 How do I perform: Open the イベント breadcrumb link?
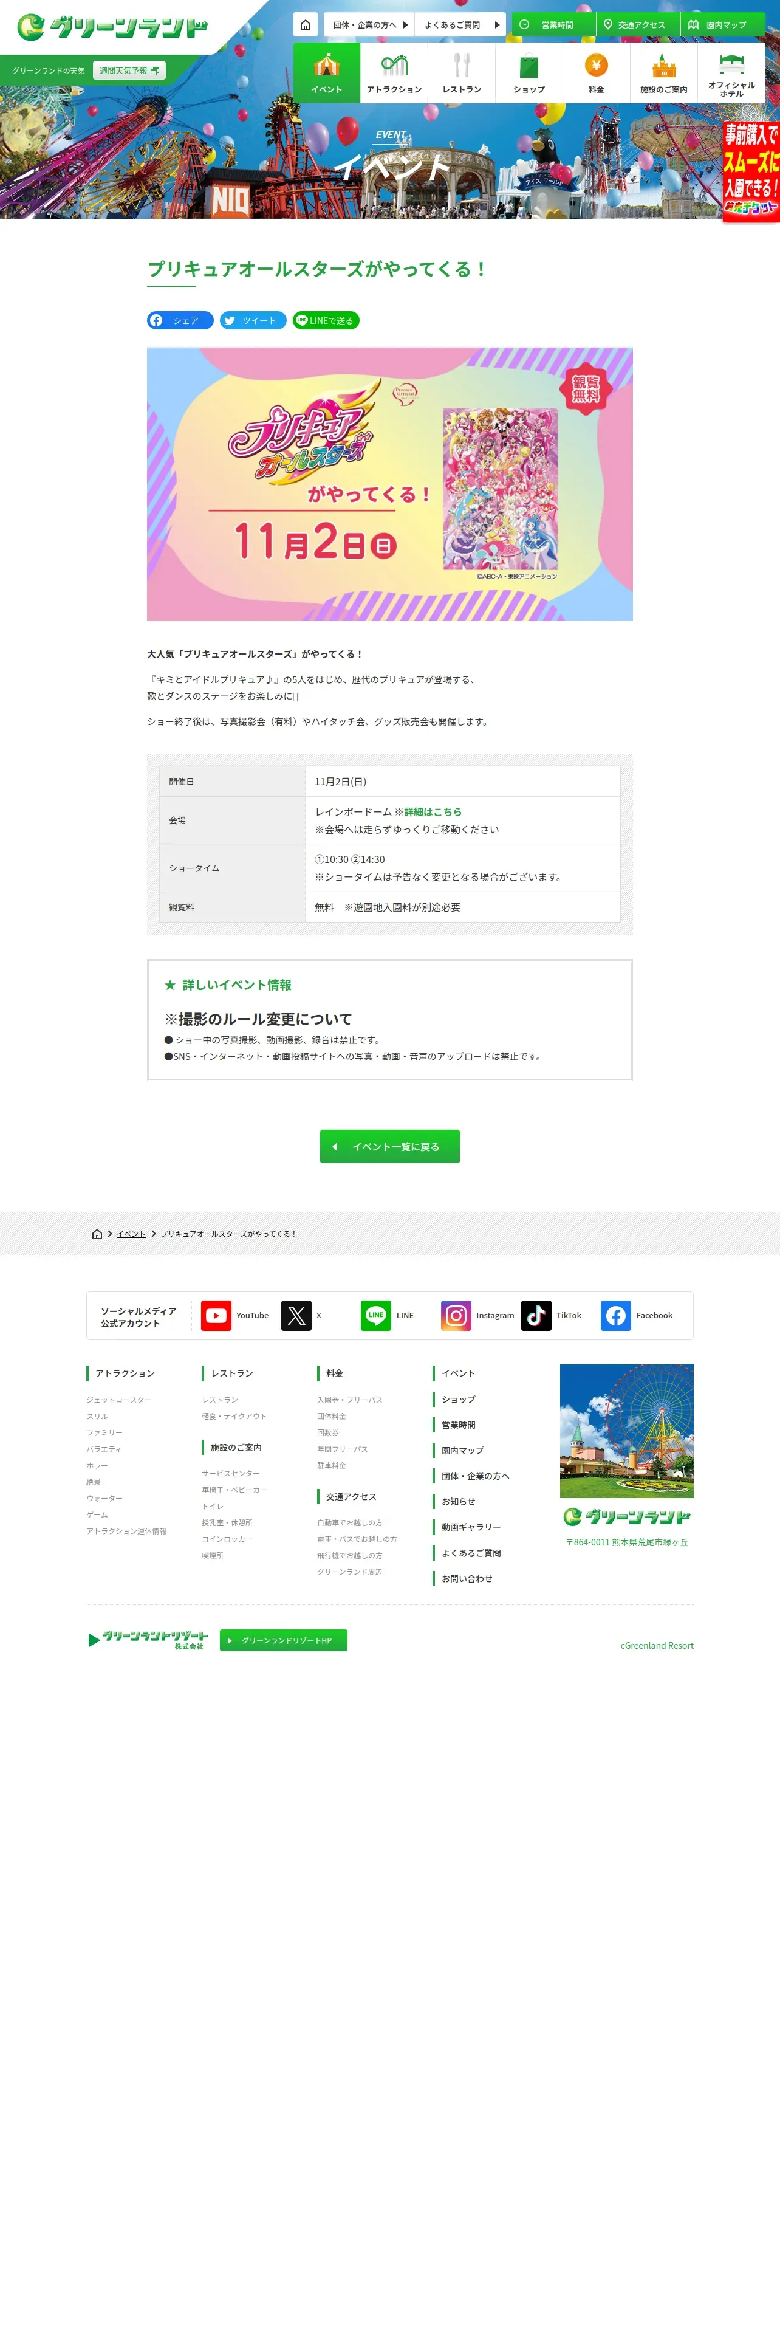pyautogui.click(x=131, y=1234)
